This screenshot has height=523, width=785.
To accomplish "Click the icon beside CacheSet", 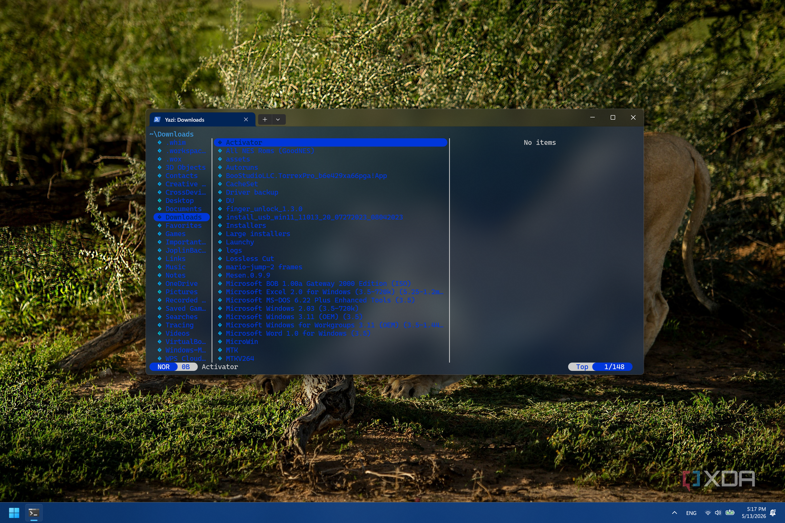I will coord(220,184).
